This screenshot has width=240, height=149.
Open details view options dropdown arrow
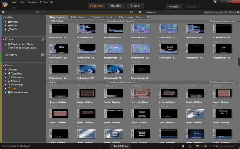click(209, 146)
